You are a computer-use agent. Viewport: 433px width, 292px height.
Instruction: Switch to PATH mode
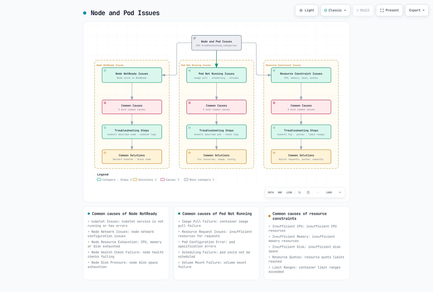pyautogui.click(x=271, y=193)
